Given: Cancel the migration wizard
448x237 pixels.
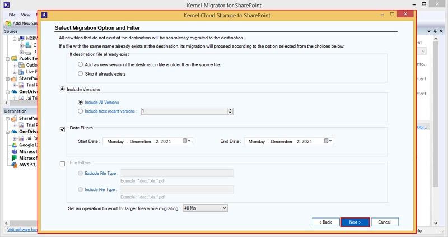Looking at the screenshot, I should coord(385,222).
